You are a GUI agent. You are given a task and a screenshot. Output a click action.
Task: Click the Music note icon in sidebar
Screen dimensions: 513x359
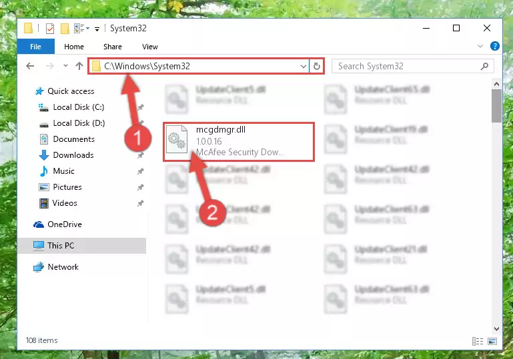(44, 171)
